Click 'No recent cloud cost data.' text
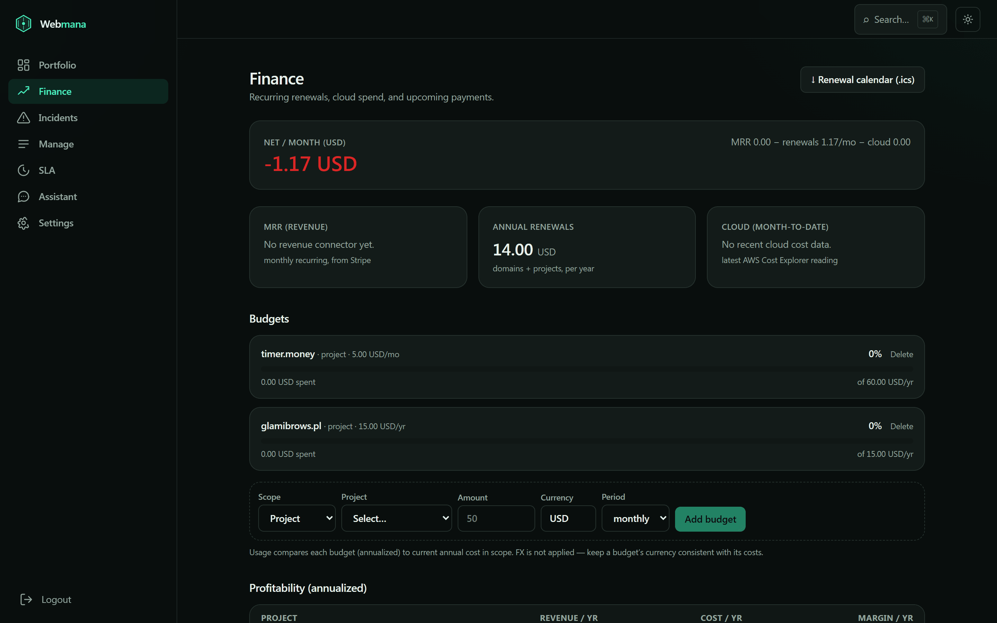 pos(776,244)
